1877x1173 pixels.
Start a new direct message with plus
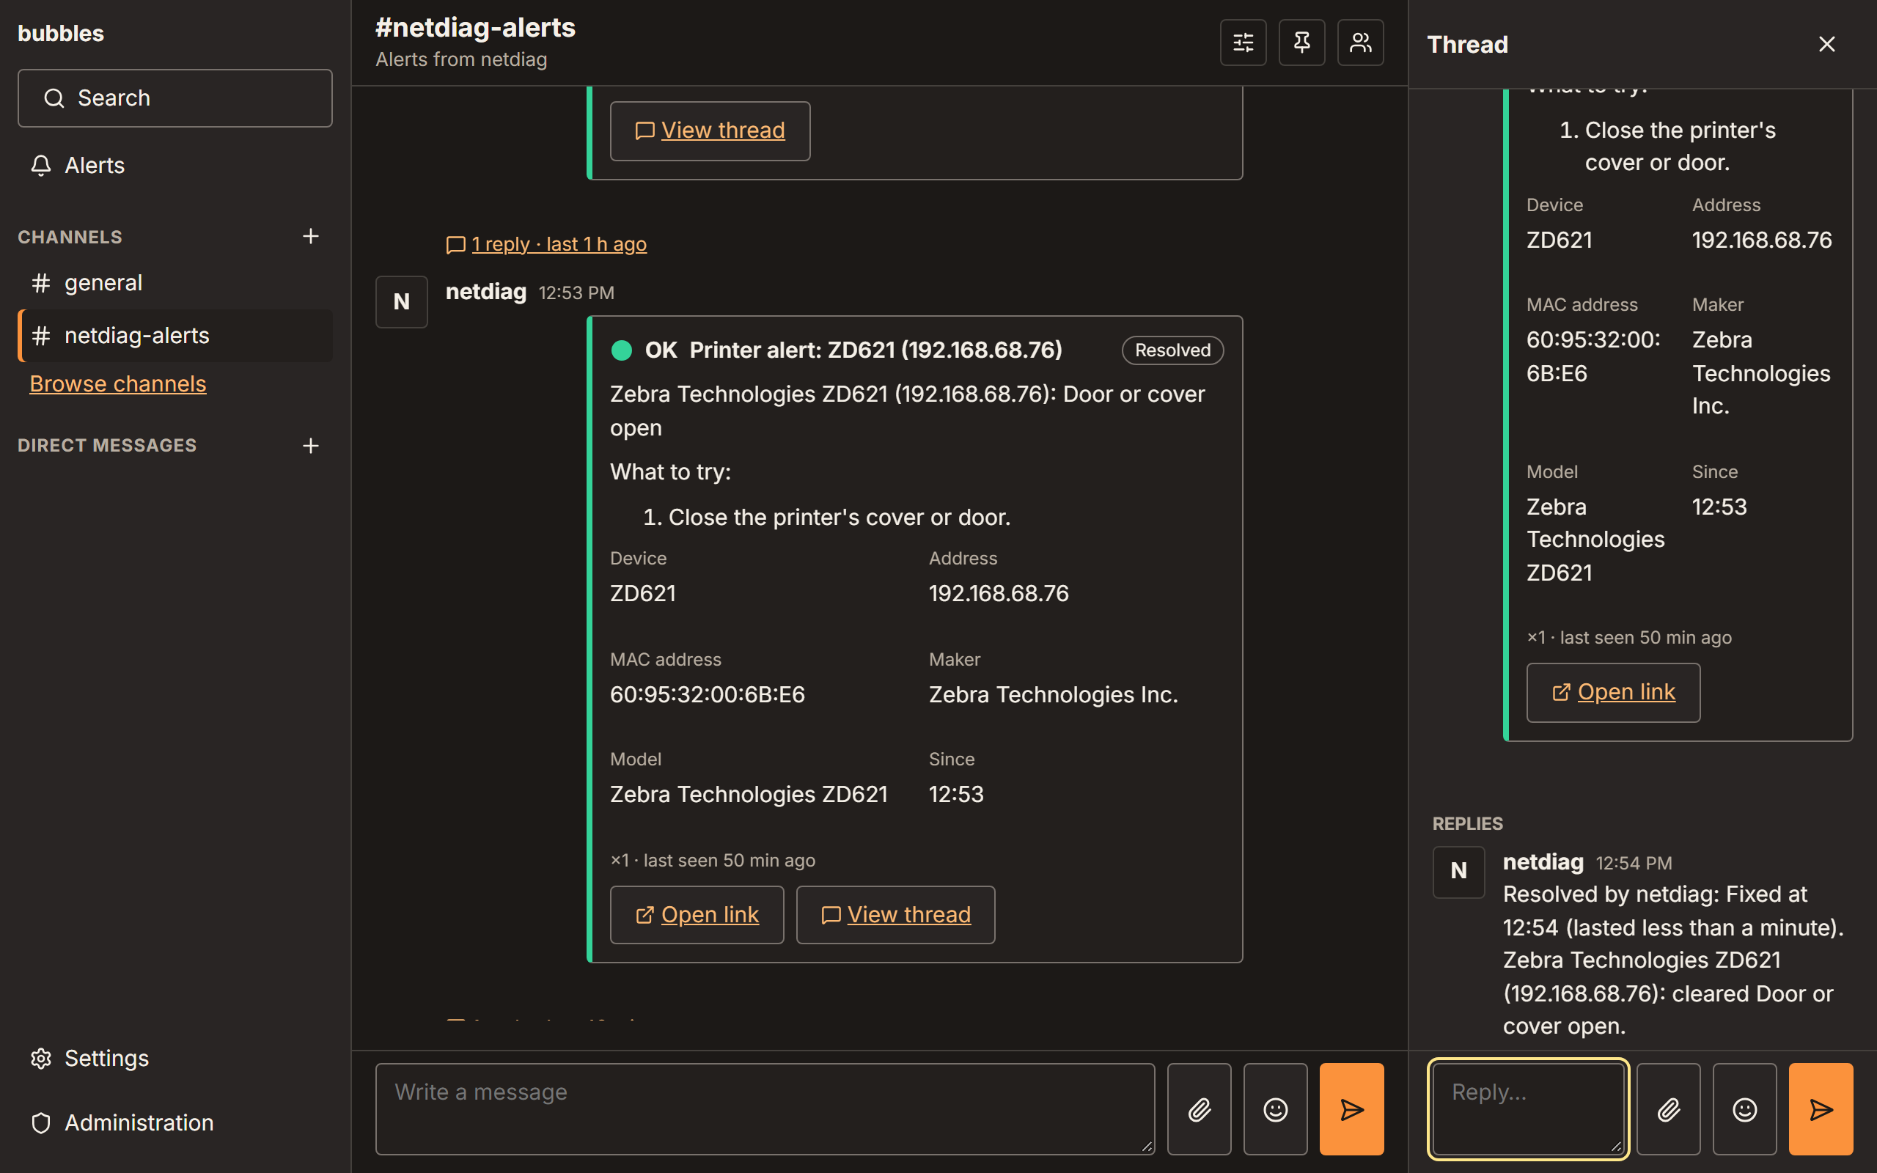click(x=310, y=445)
